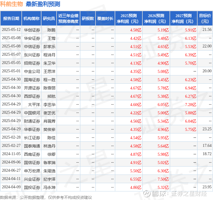Select the 研究员 column header
The image size is (213, 200).
click(x=49, y=18)
